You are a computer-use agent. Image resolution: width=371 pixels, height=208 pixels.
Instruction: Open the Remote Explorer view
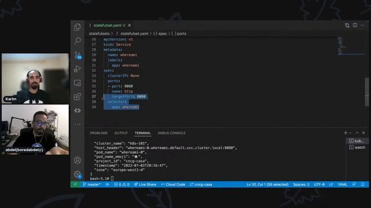point(77,83)
